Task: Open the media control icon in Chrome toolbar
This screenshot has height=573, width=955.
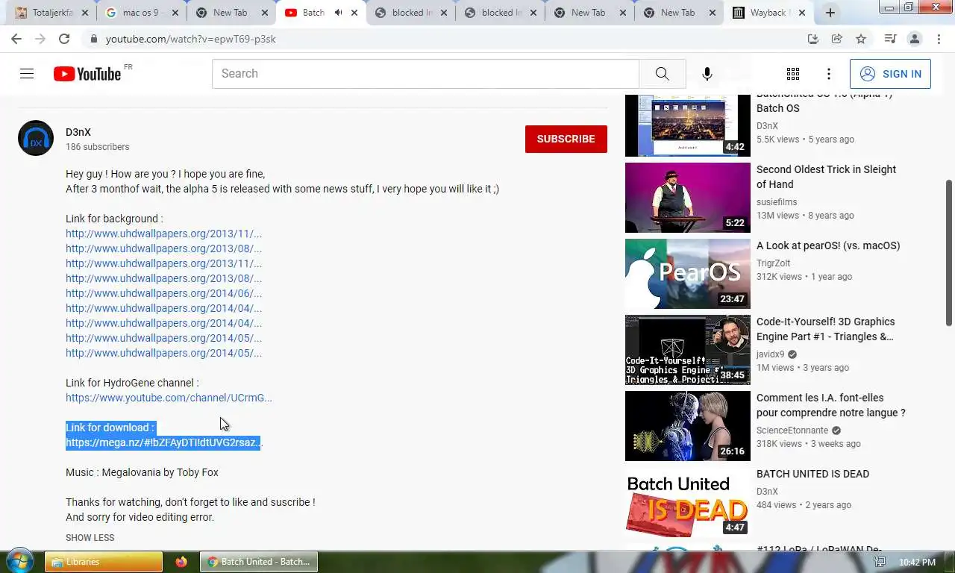Action: coord(890,39)
